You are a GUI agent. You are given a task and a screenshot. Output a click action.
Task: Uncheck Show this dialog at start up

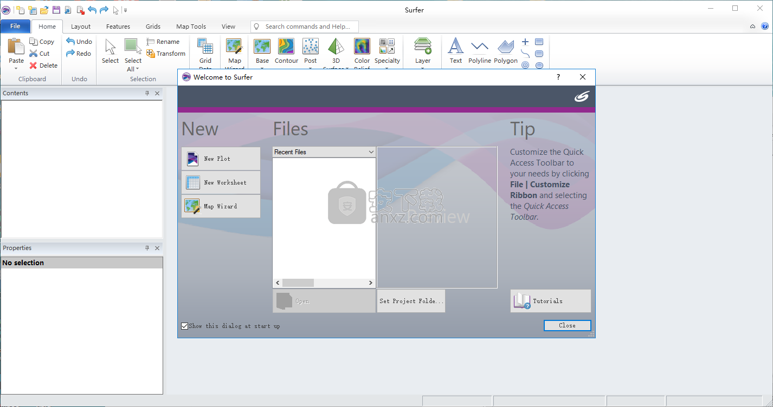185,326
